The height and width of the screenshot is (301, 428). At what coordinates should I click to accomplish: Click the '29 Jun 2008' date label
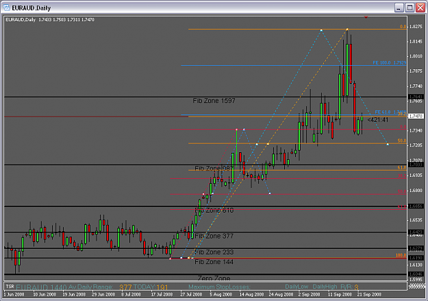(103, 295)
